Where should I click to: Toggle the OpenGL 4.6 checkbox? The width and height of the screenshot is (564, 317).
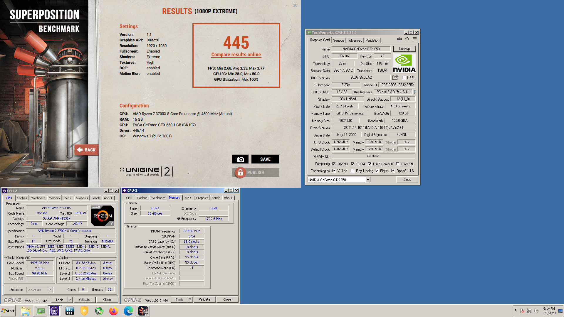click(x=393, y=171)
